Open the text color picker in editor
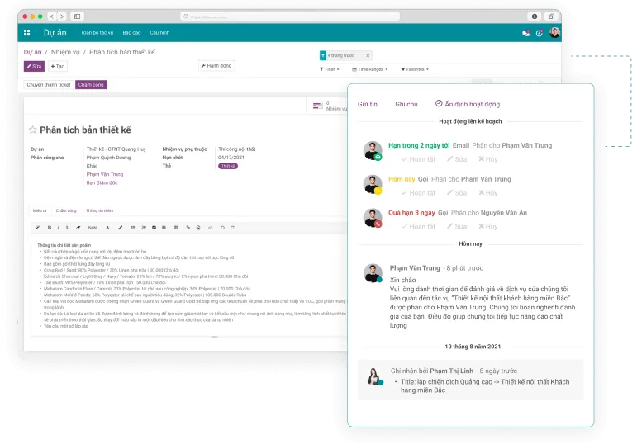 point(107,227)
